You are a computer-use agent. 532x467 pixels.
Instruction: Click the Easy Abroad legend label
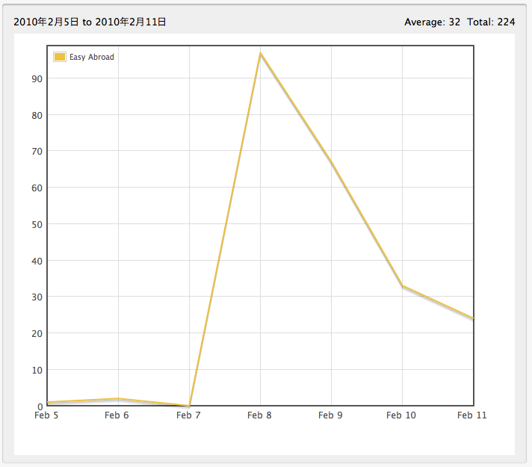coord(91,57)
